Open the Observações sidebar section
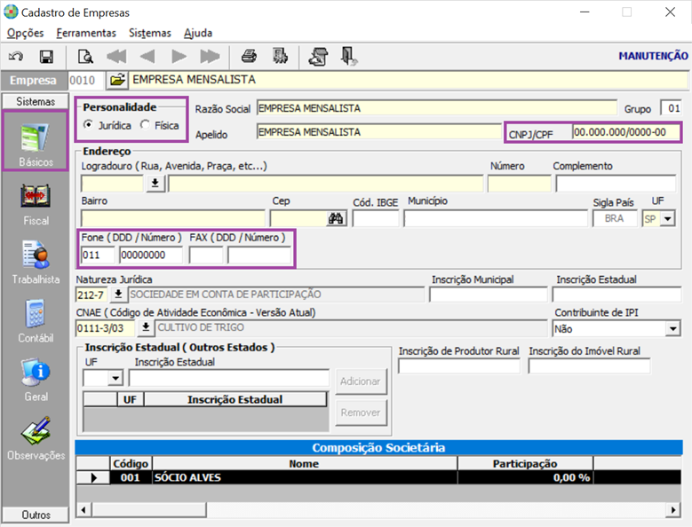 [36, 439]
